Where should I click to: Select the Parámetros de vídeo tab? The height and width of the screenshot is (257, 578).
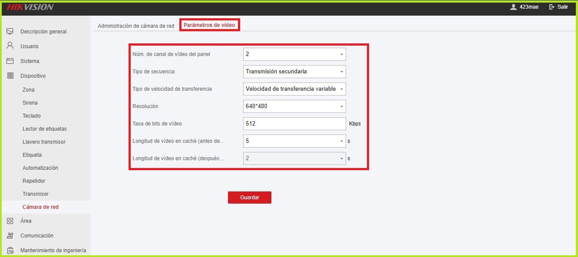pyautogui.click(x=209, y=25)
